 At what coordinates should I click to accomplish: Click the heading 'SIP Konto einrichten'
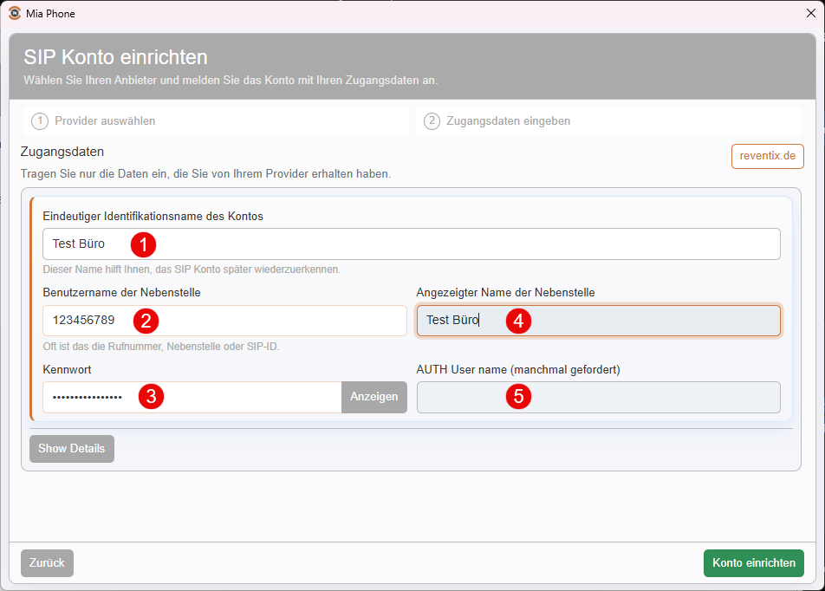pyautogui.click(x=116, y=57)
